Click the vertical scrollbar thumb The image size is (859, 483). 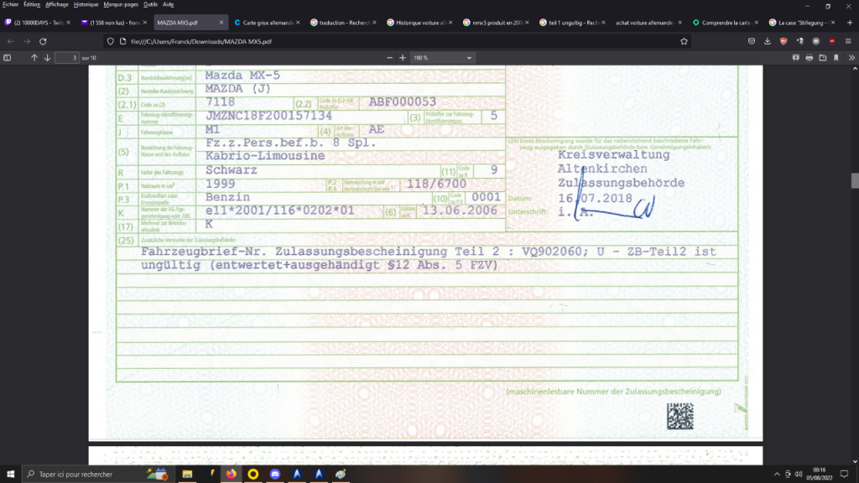point(855,180)
